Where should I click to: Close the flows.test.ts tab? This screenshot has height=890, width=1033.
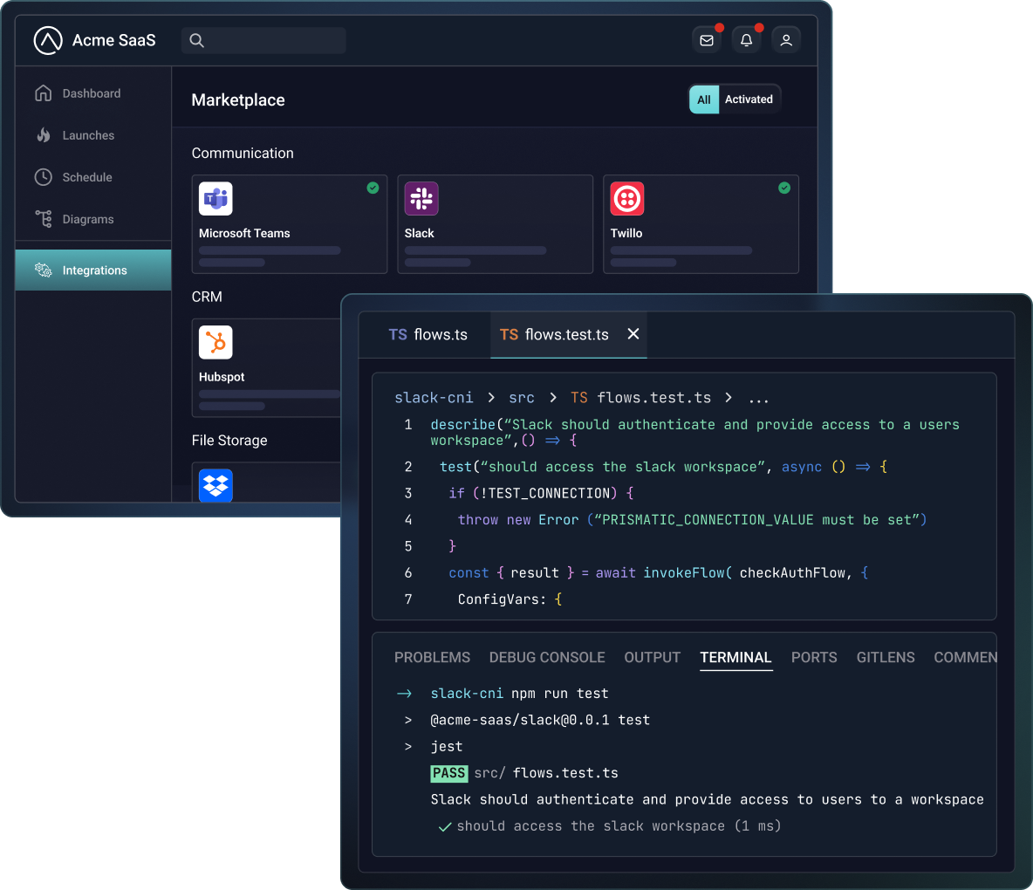pyautogui.click(x=633, y=334)
